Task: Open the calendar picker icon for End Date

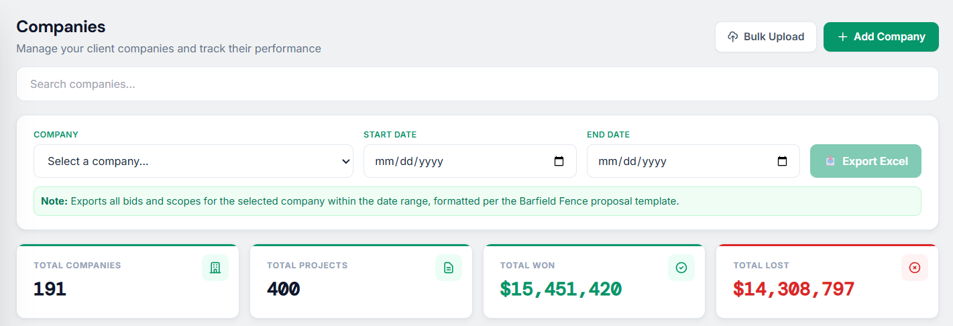Action: [782, 161]
